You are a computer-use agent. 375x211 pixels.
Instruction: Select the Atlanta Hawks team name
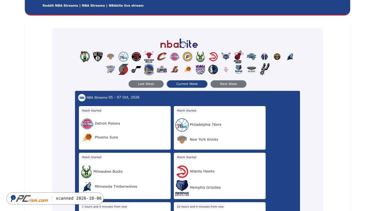(202, 171)
